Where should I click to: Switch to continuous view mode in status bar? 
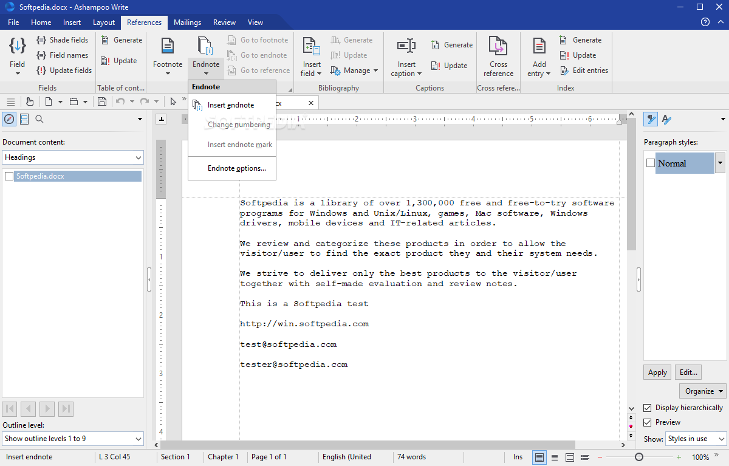(x=555, y=457)
